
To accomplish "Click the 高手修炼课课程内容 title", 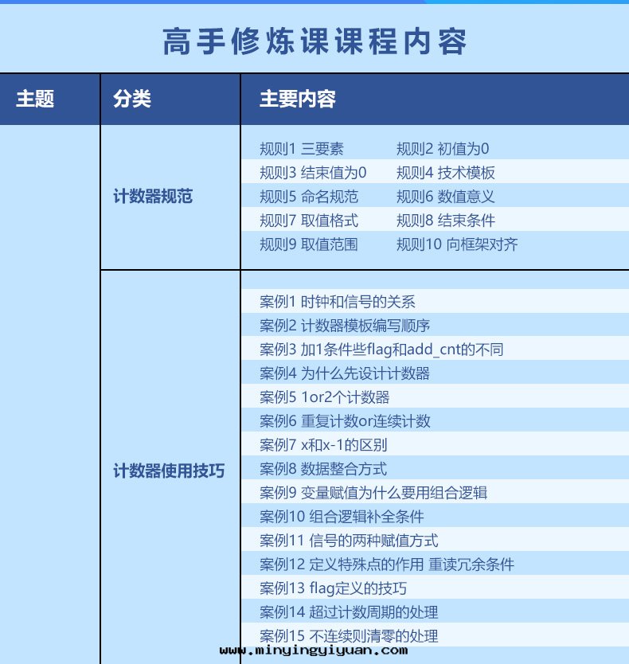I will click(x=314, y=41).
